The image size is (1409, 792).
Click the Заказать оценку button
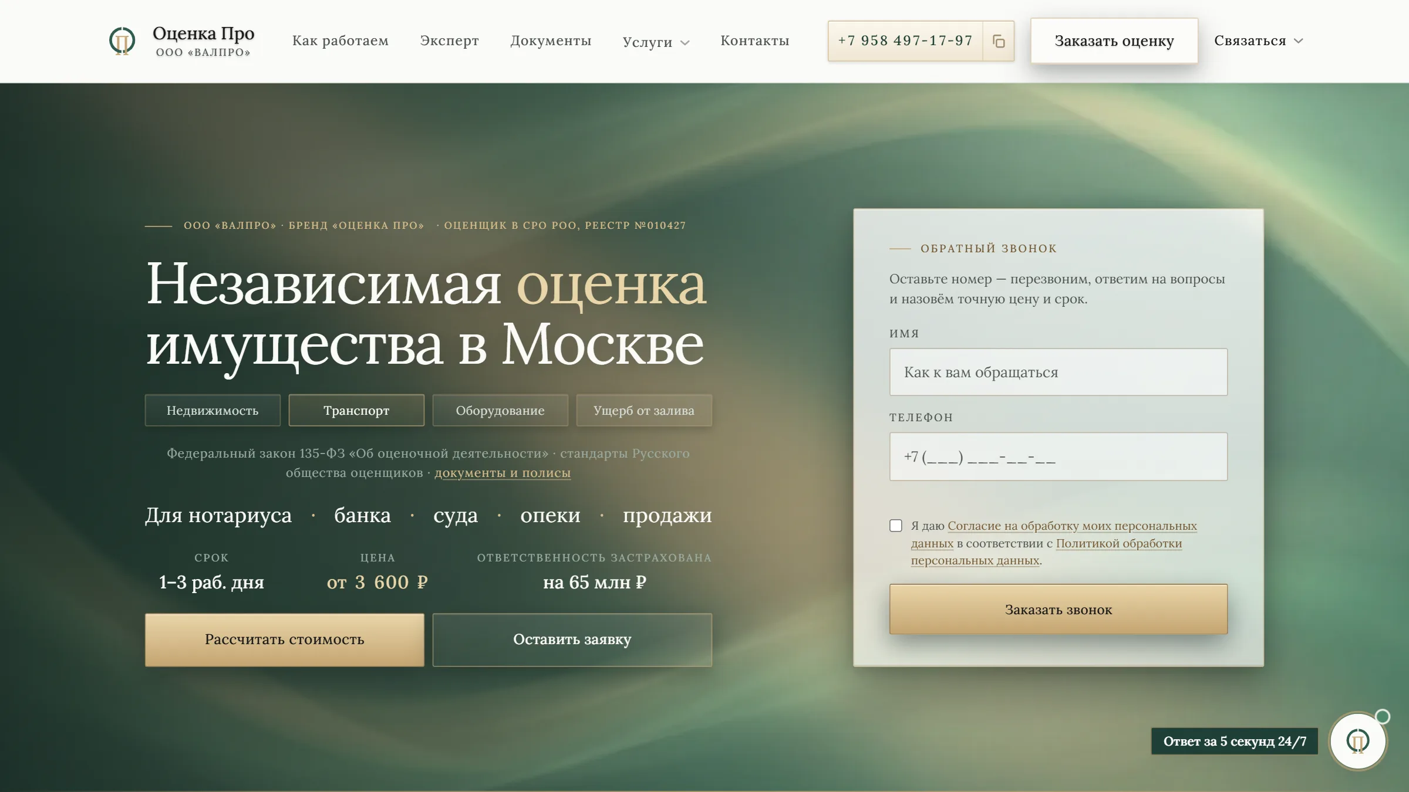tap(1114, 41)
